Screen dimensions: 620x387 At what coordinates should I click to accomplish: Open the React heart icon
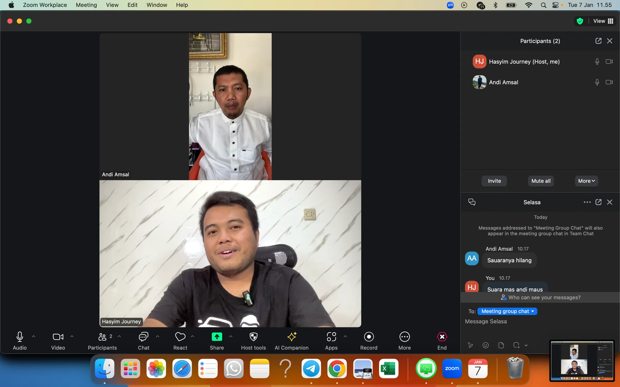click(180, 337)
